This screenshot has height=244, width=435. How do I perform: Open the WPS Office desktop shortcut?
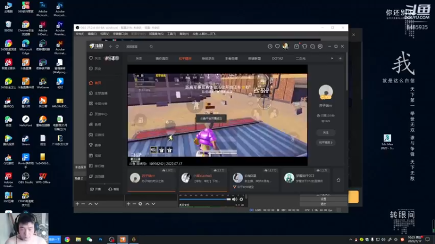point(43,178)
